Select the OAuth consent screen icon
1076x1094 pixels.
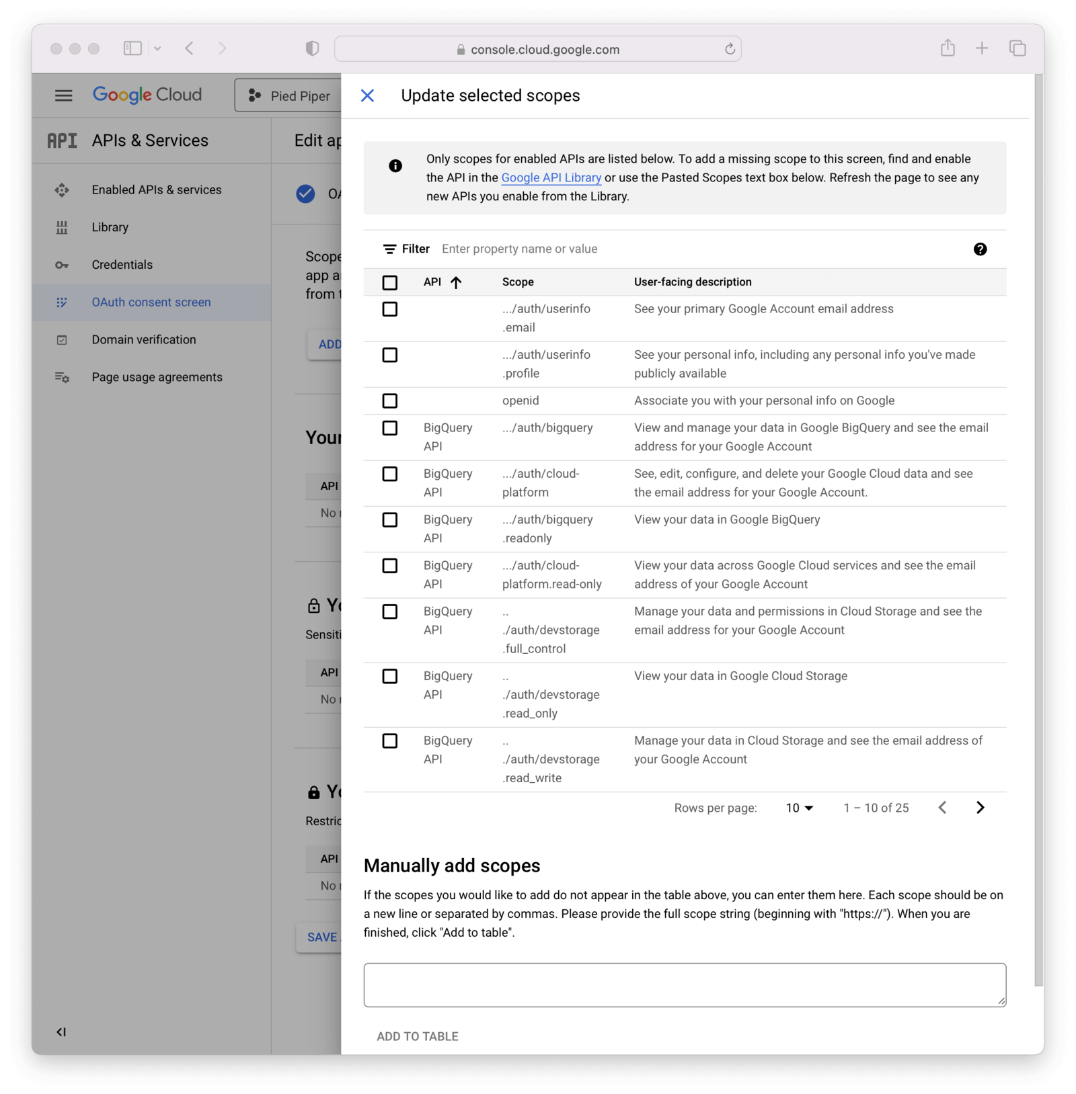(x=62, y=302)
